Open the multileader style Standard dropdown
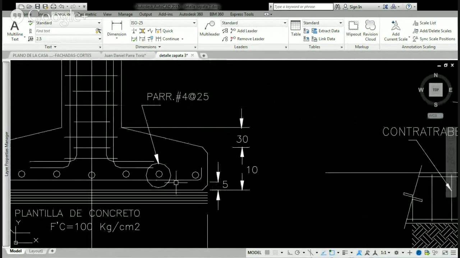The height and width of the screenshot is (258, 460). point(285,23)
